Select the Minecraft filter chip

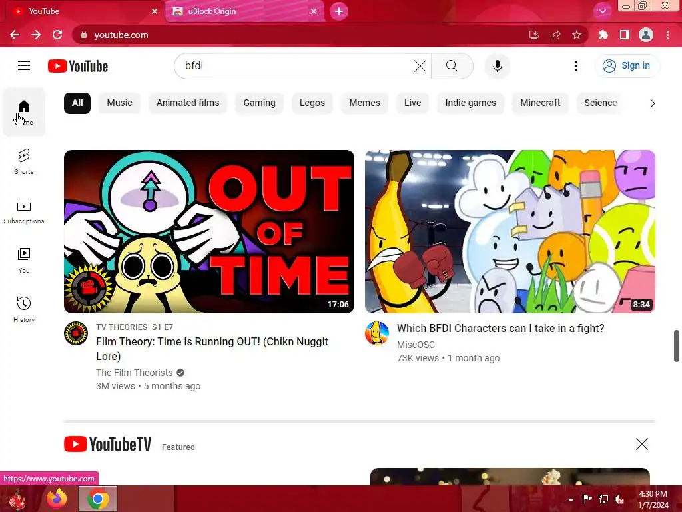540,103
